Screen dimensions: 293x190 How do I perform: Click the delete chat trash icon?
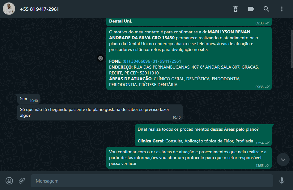236,9
